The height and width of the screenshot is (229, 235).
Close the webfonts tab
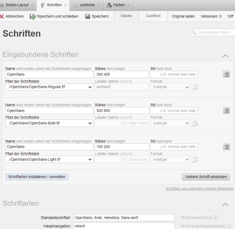coord(98,5)
